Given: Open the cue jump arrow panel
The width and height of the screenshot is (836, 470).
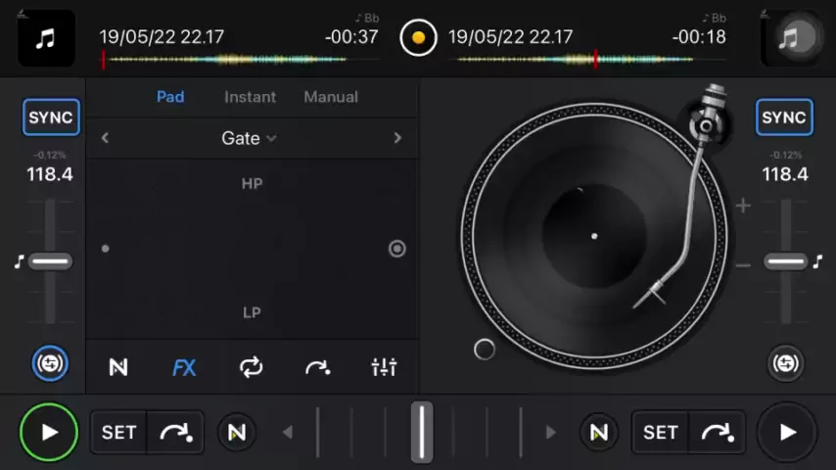Looking at the screenshot, I should [317, 367].
